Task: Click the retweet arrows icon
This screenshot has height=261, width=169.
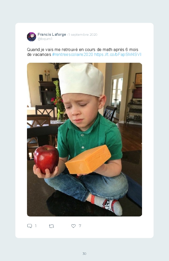Action: (51, 226)
